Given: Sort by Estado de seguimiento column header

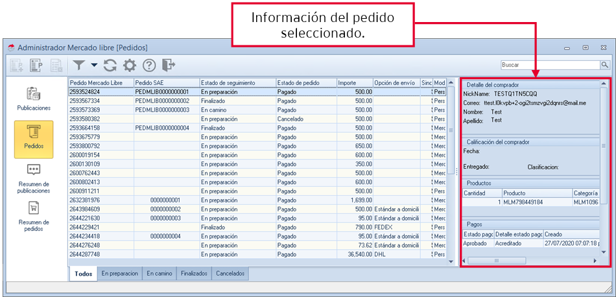Looking at the screenshot, I should click(238, 83).
